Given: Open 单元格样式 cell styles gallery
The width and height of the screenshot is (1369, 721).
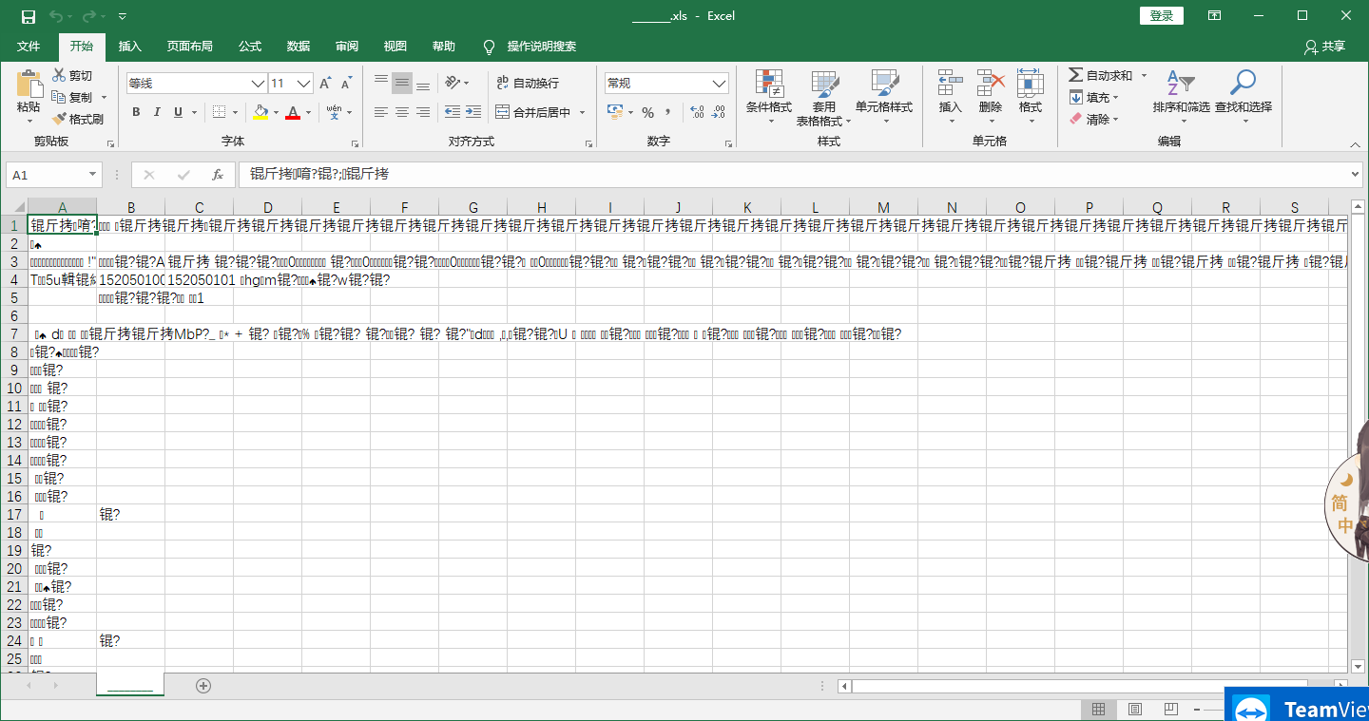Looking at the screenshot, I should coord(884,96).
